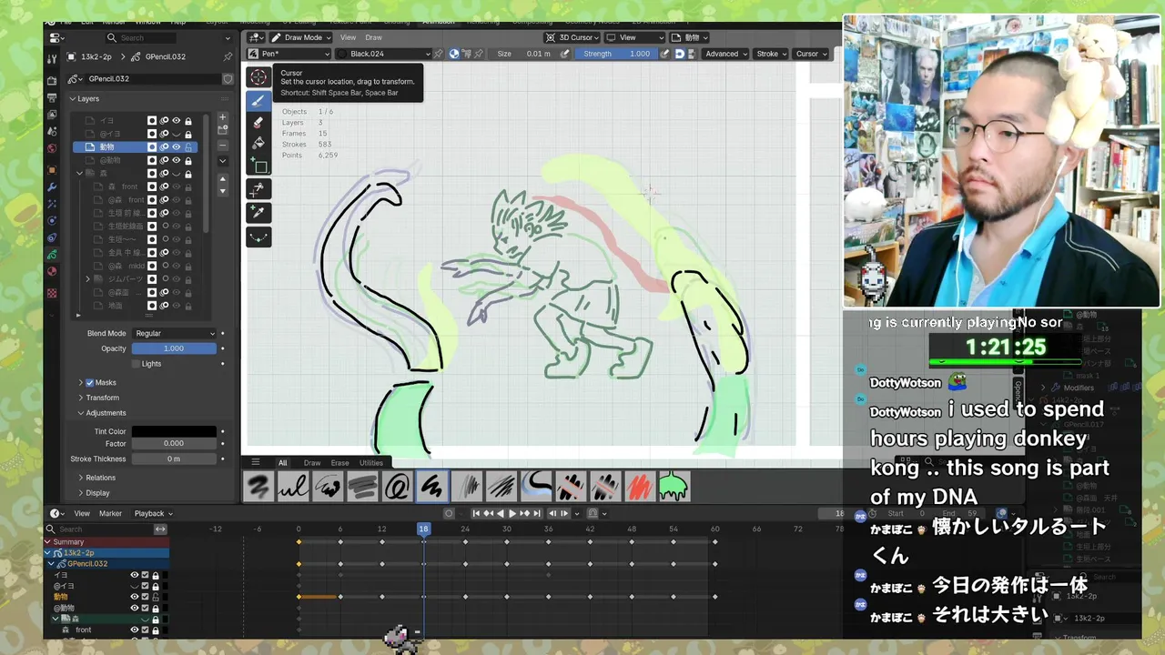This screenshot has height=655, width=1165.
Task: Toggle onion skinning for 動物 layer
Action: [165, 147]
